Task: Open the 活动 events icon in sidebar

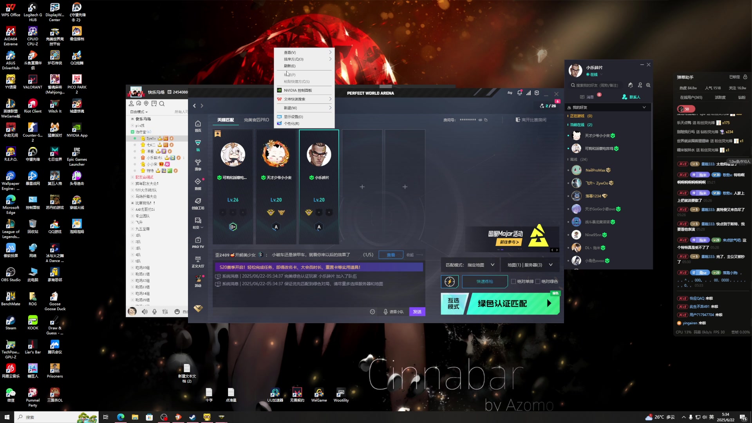Action: 198,281
